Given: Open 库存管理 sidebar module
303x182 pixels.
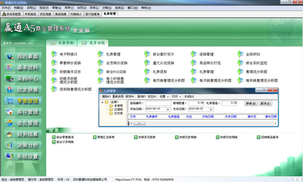Looking at the screenshot, I should pos(23,112).
